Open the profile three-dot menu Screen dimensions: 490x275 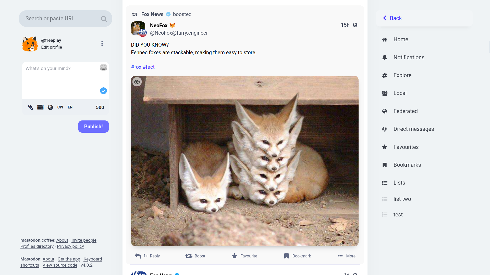point(102,44)
